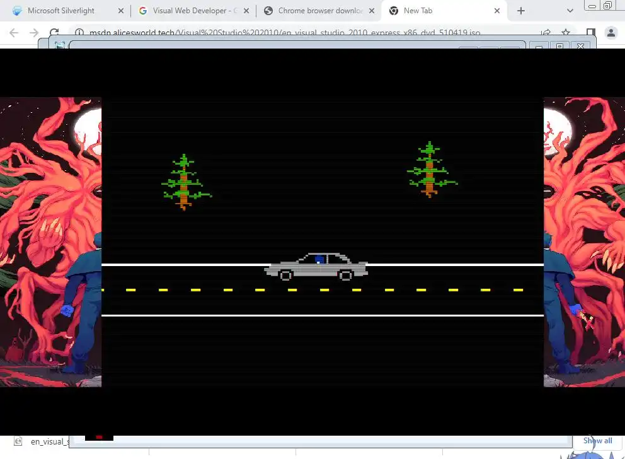The image size is (625, 459).
Task: Minimize the Chrome browser window
Action: pyautogui.click(x=592, y=6)
